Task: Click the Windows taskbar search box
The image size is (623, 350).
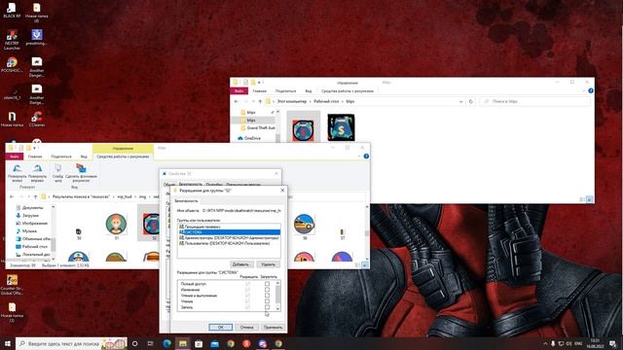Action: point(71,343)
